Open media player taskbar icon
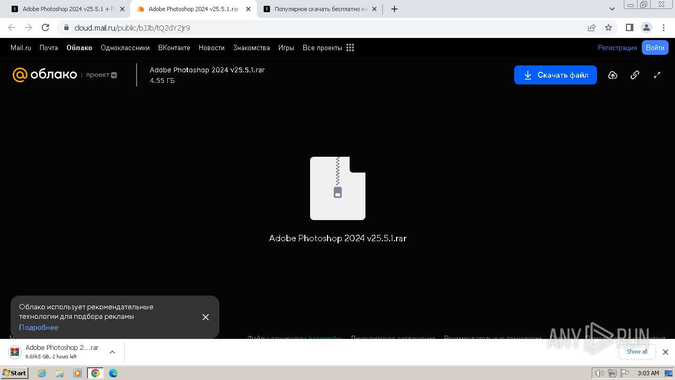 tap(78, 373)
